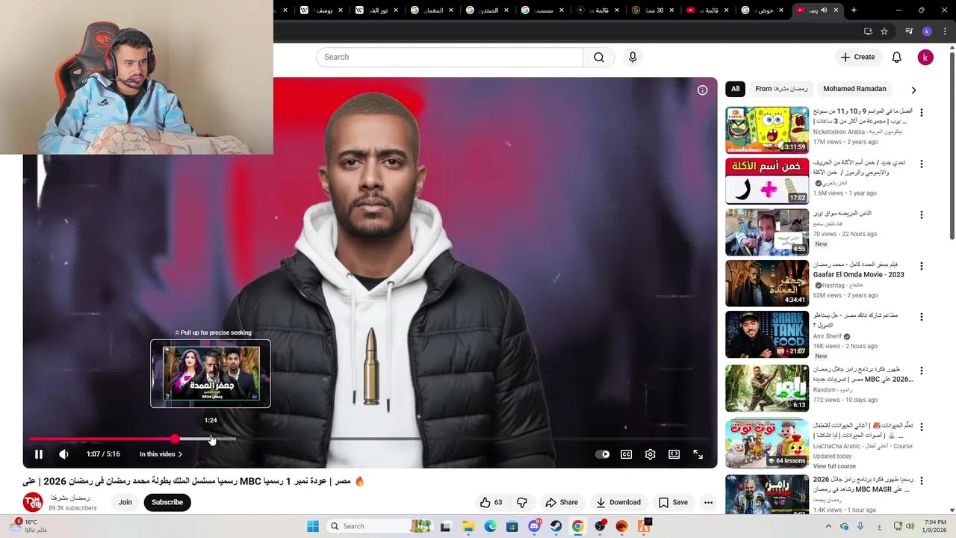
Task: Open Steam from taskbar
Action: 556,526
